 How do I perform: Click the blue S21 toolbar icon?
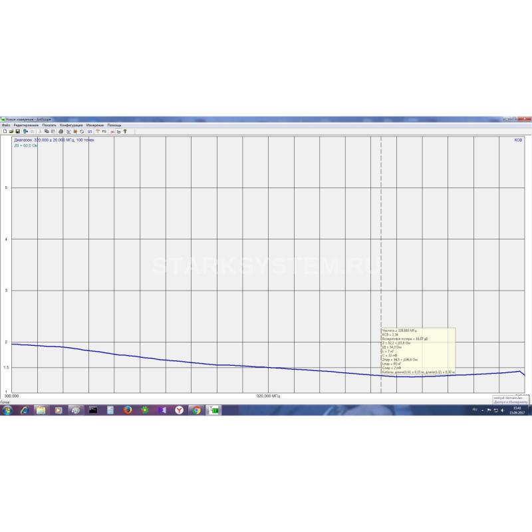90,131
